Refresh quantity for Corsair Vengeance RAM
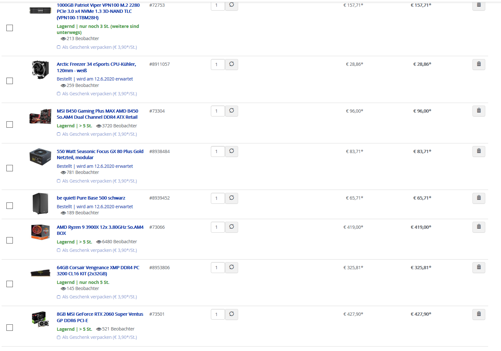Screen dimensions: 501x351 [231, 268]
